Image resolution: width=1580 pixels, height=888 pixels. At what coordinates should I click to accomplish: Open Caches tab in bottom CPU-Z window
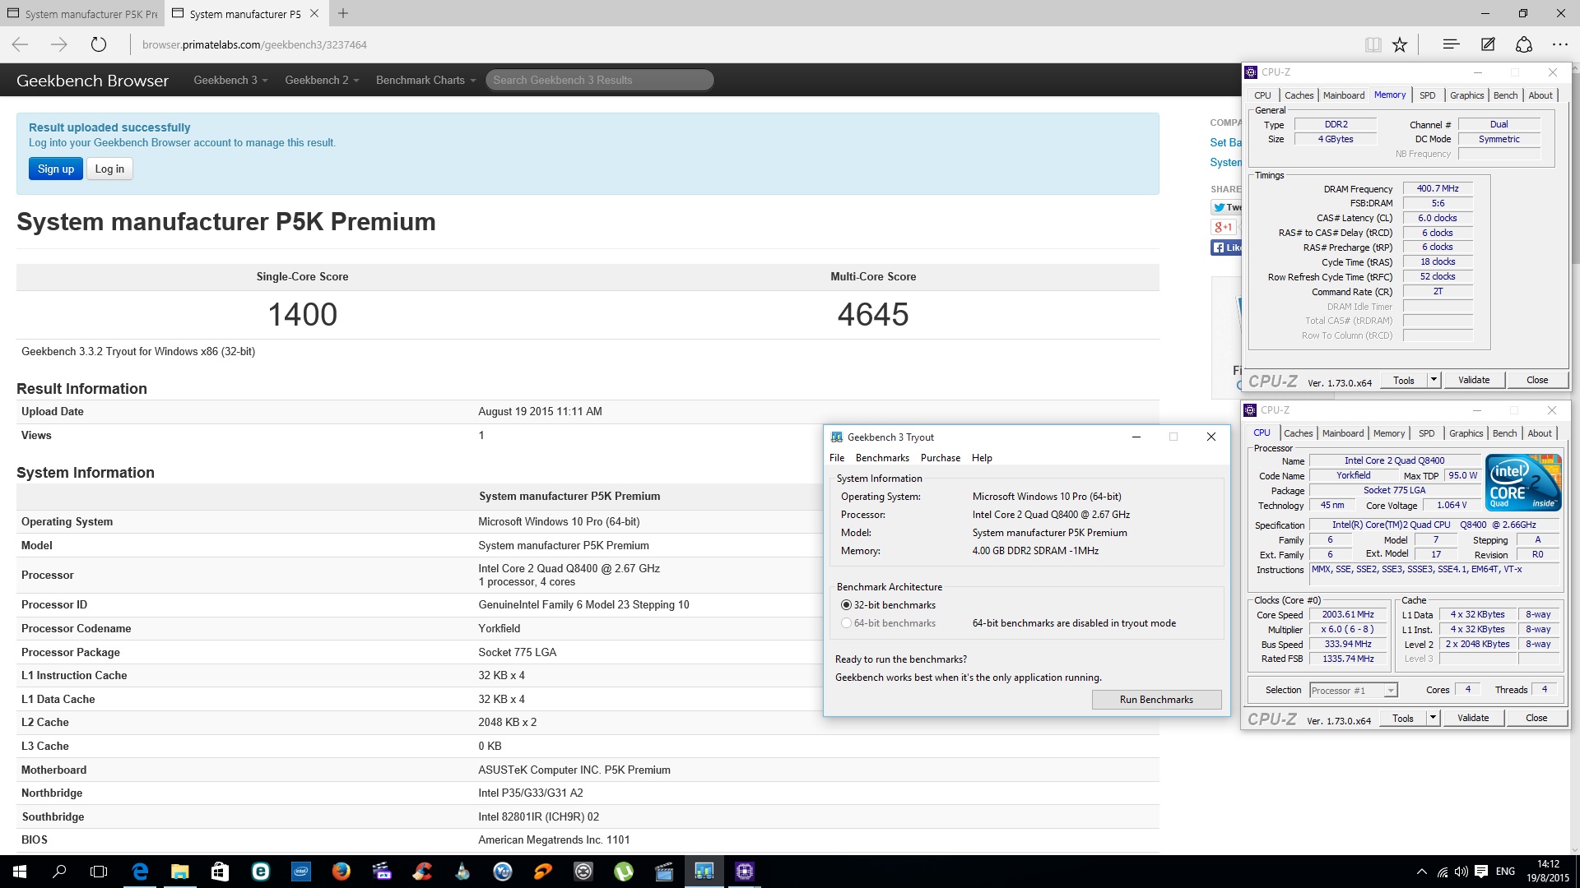(1299, 433)
